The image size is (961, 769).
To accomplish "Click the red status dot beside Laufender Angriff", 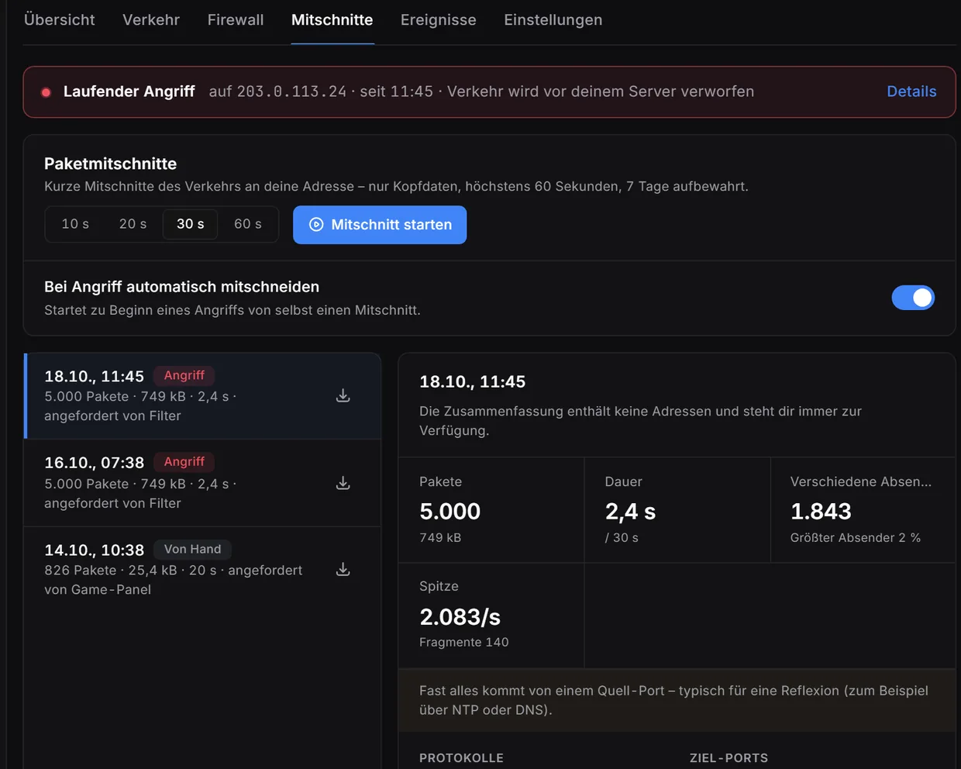I will (x=46, y=92).
